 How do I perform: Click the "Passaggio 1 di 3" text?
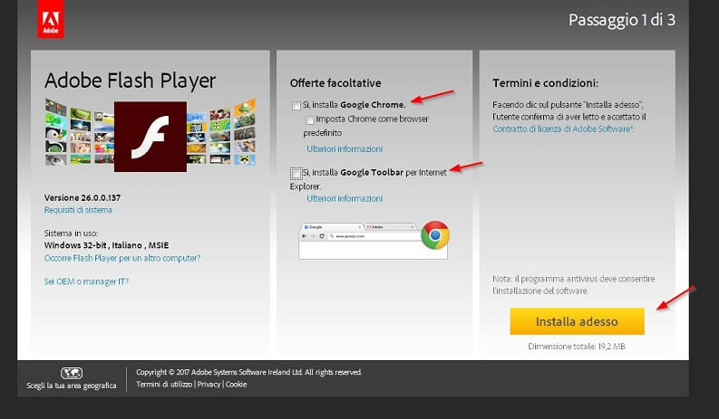pyautogui.click(x=622, y=20)
